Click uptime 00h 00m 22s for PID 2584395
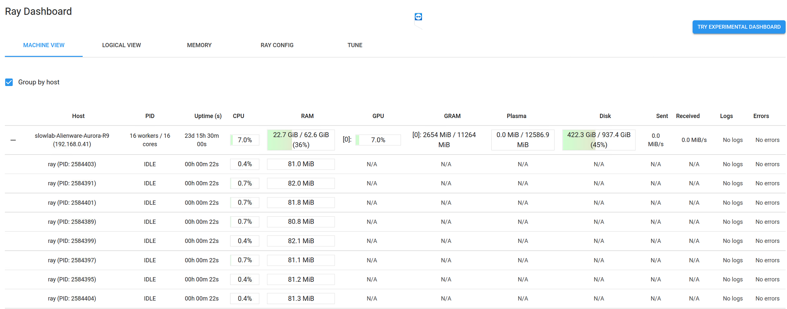The image size is (787, 309). tap(201, 279)
